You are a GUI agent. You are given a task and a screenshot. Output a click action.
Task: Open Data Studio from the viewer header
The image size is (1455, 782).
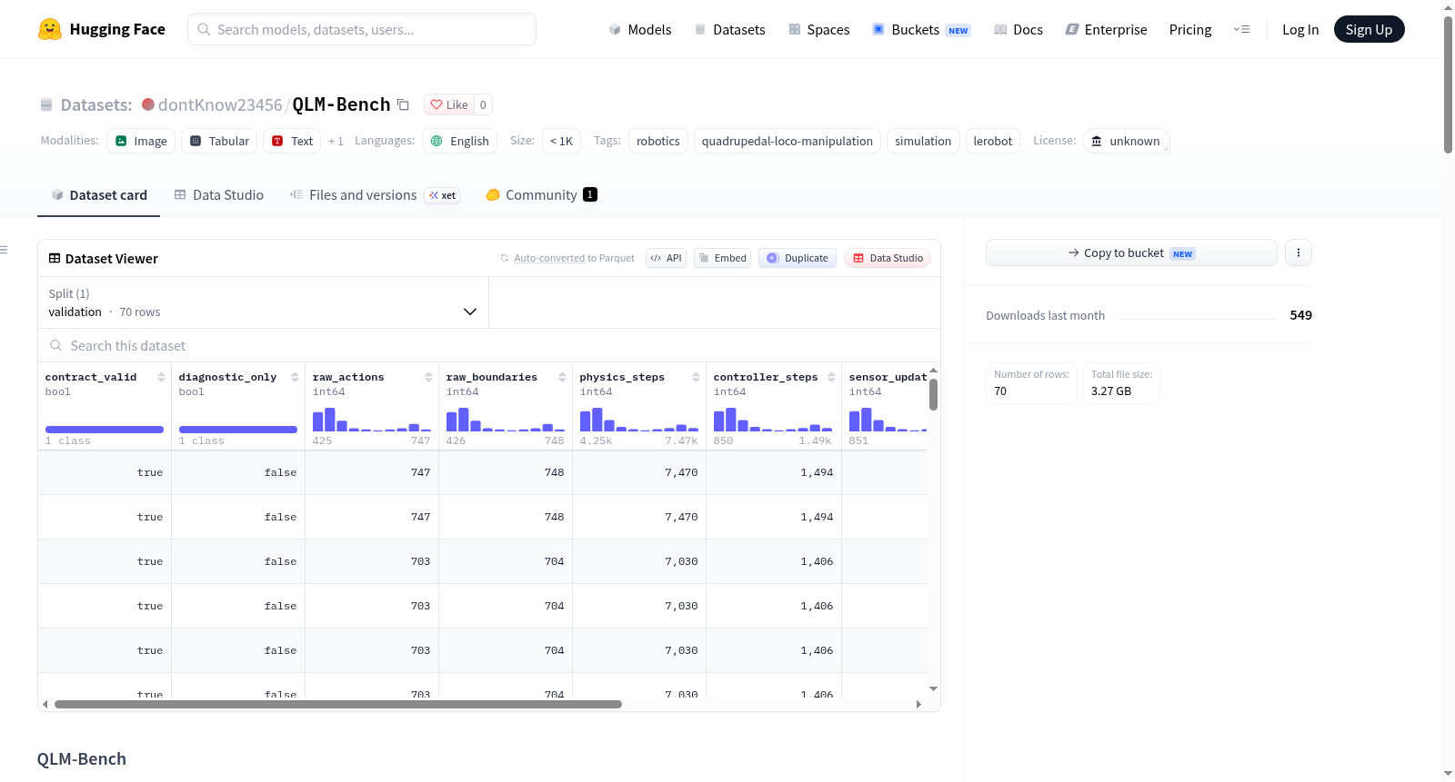[x=888, y=258]
